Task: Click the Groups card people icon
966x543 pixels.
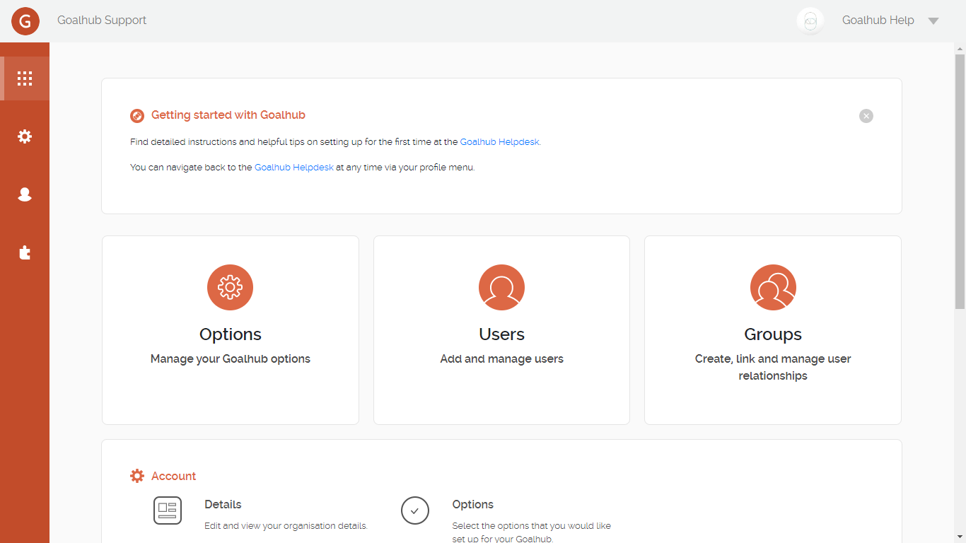Action: click(773, 287)
